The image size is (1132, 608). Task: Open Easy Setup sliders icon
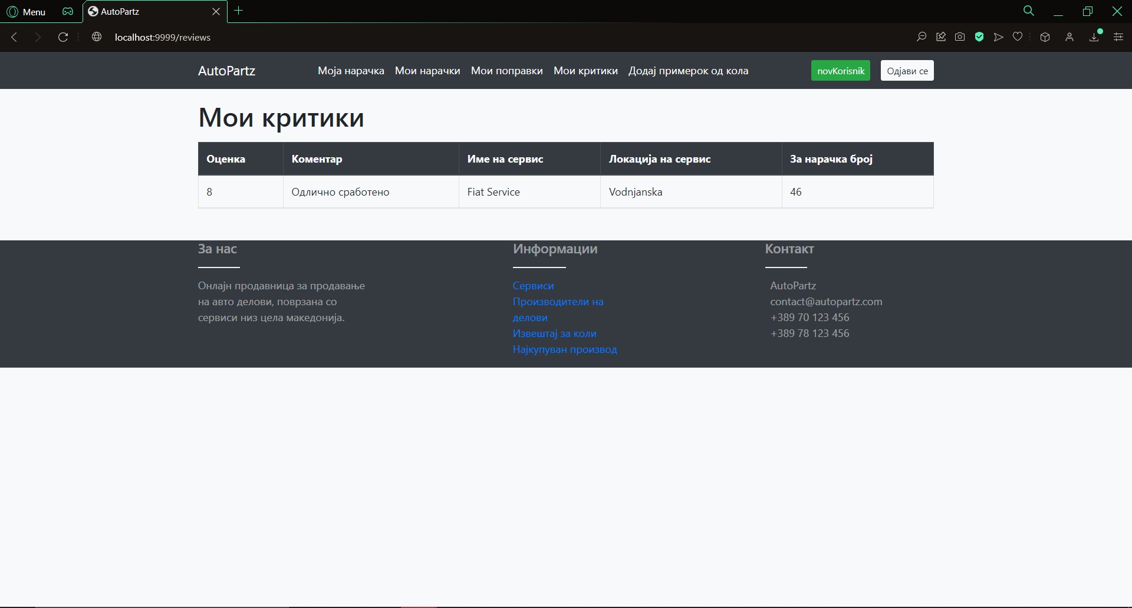point(1118,37)
